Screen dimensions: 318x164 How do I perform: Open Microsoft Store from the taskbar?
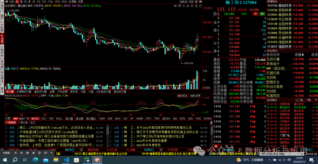(x=77, y=160)
